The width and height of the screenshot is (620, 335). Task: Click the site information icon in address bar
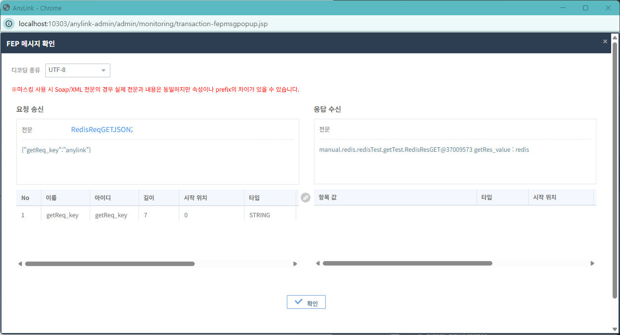point(9,24)
